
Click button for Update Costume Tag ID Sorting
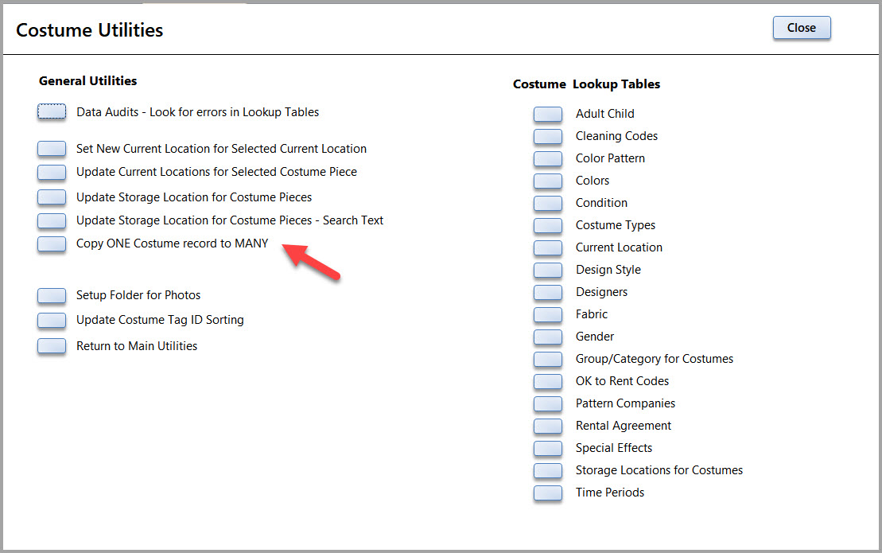52,320
